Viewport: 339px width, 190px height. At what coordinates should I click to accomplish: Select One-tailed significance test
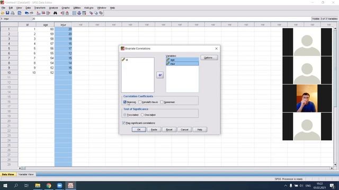click(x=142, y=115)
